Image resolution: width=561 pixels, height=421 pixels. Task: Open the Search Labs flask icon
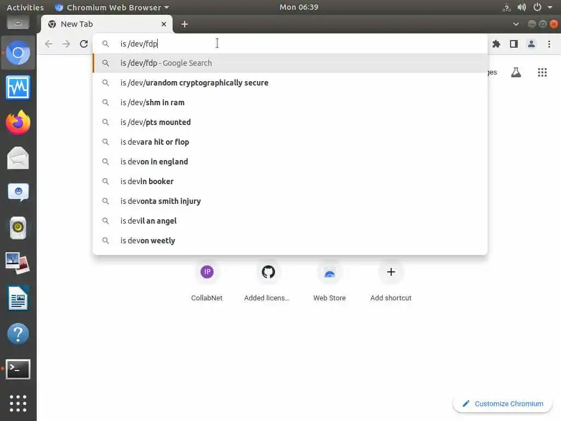(516, 72)
